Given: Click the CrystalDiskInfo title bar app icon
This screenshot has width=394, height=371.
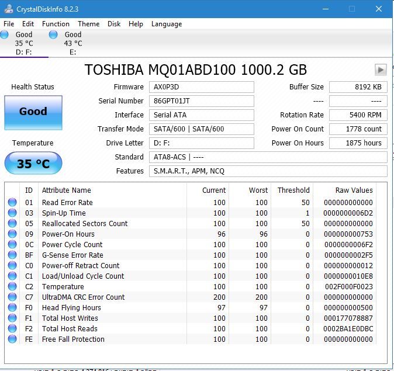Looking at the screenshot, I should (8, 8).
